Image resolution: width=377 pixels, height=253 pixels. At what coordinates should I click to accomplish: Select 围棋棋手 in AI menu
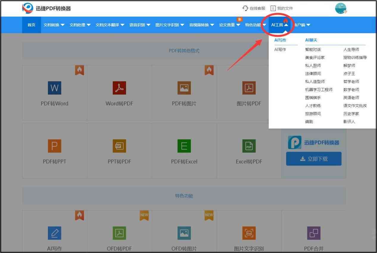point(313,98)
